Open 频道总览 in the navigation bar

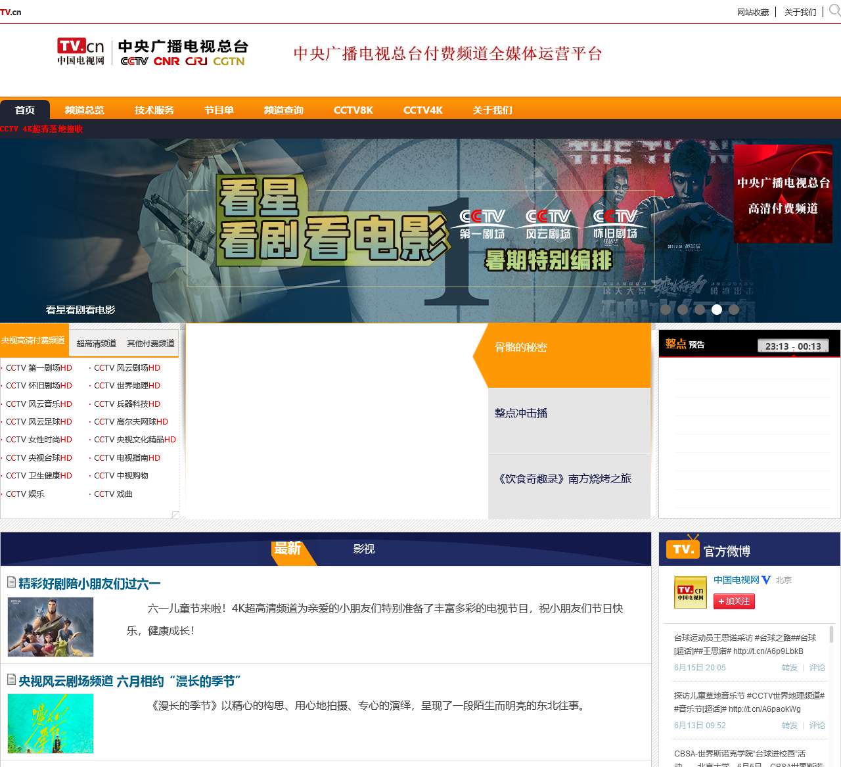pos(85,110)
